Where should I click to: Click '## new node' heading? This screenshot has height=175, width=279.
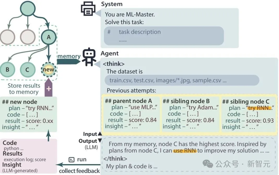click(x=20, y=102)
